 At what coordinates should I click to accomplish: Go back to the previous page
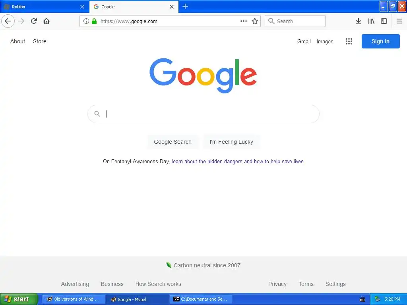click(x=8, y=21)
